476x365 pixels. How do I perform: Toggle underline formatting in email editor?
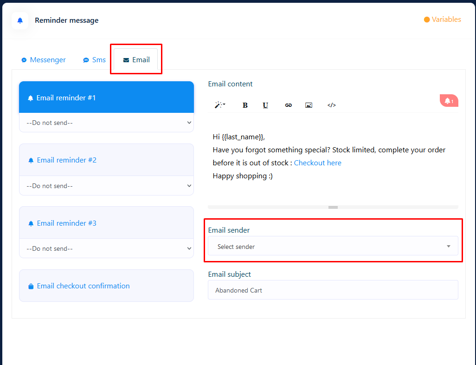coord(265,105)
